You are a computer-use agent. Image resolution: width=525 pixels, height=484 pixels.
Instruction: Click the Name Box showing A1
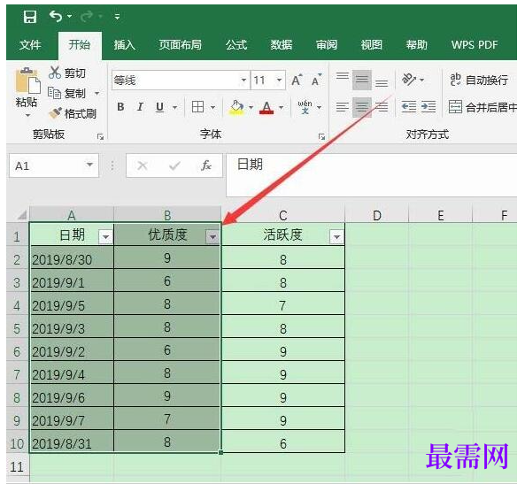click(54, 165)
